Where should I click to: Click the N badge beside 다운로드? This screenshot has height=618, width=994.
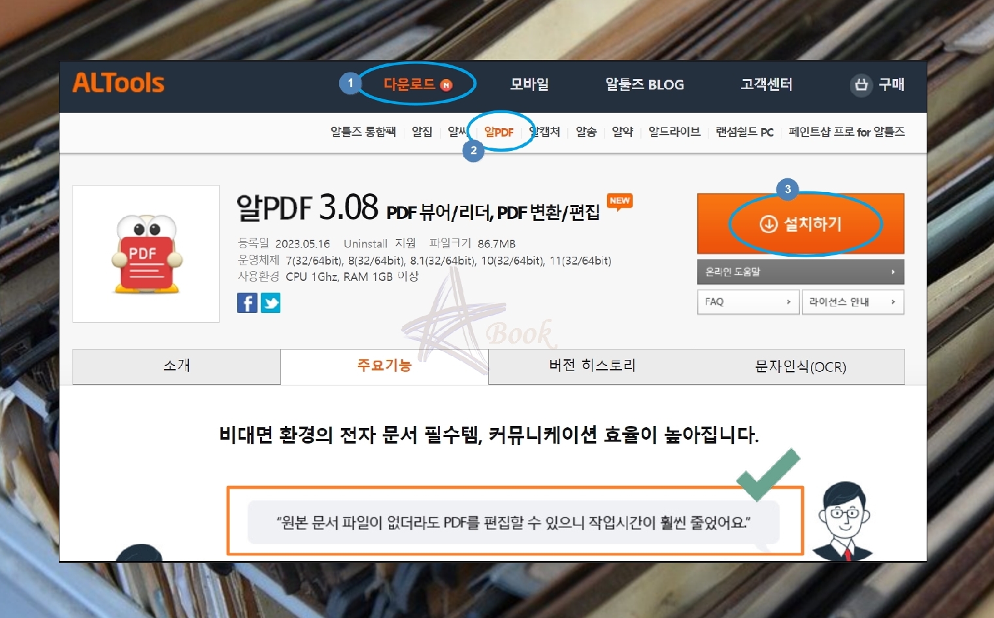tap(446, 85)
